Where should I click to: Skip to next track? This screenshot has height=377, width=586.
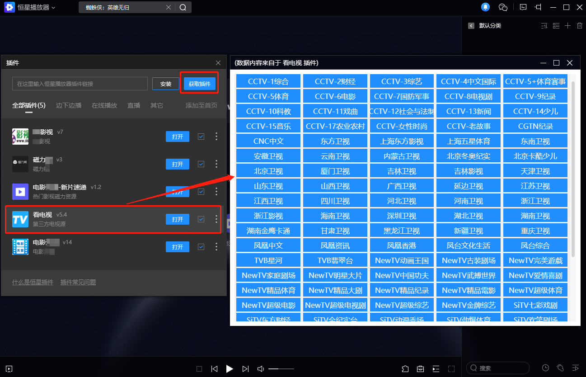(x=245, y=368)
